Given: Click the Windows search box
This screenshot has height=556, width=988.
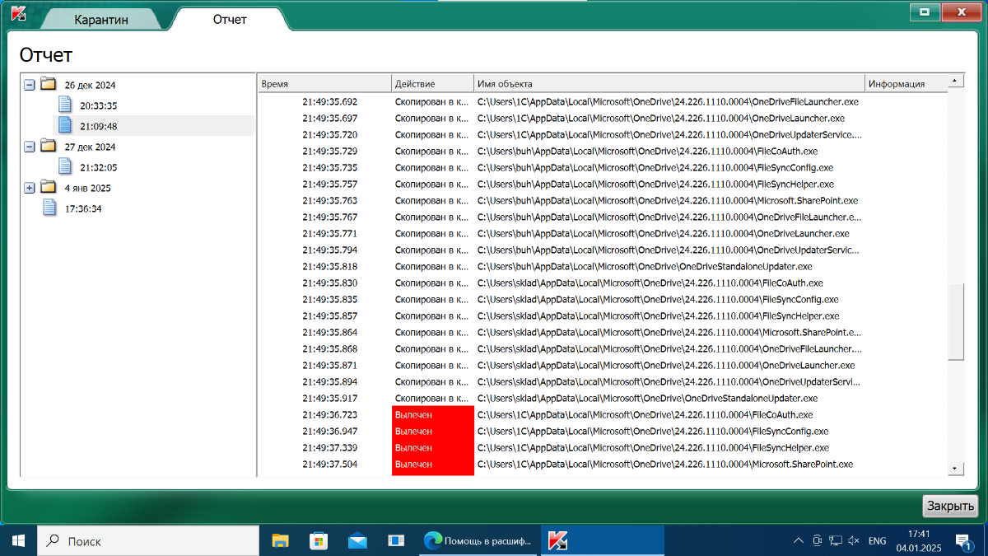Looking at the screenshot, I should [148, 541].
